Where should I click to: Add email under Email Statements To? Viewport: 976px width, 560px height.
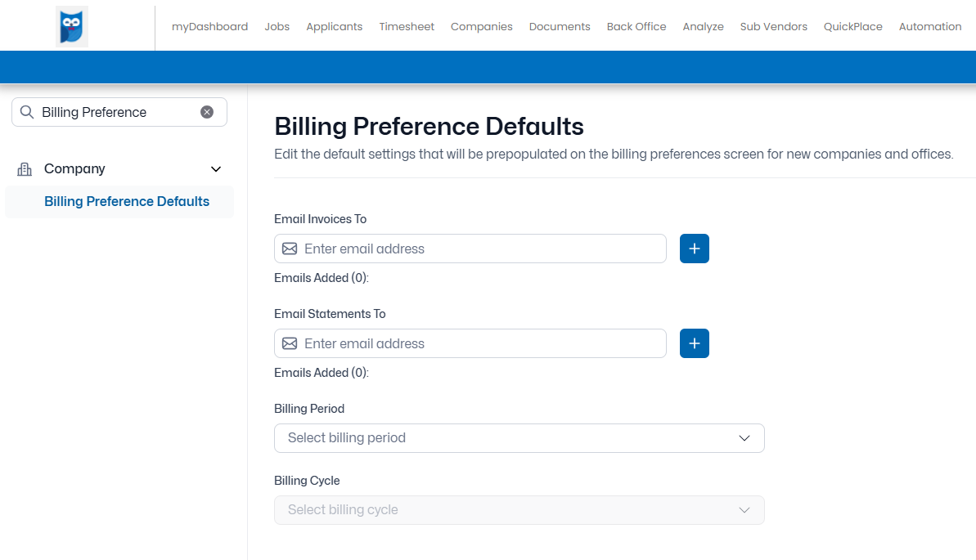[x=694, y=343]
